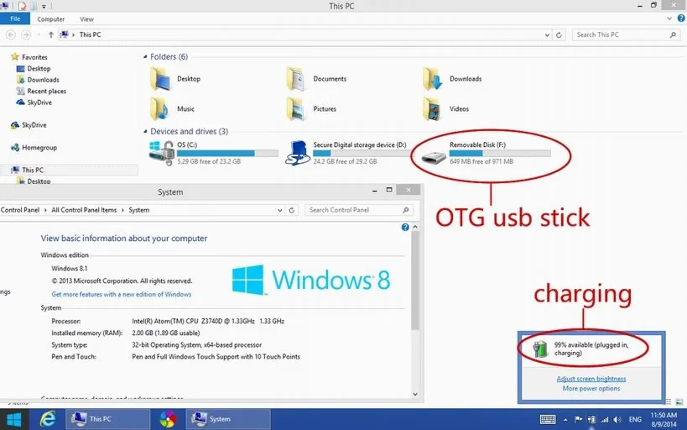Click the magnifier in Search Control Panel
The image size is (687, 430).
pyautogui.click(x=405, y=210)
